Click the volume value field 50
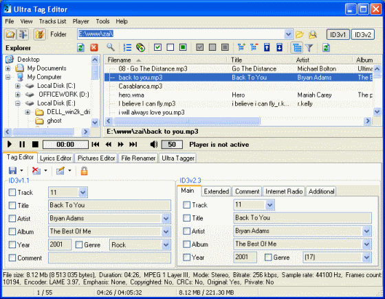This screenshot has width=385, height=299. tap(172, 144)
